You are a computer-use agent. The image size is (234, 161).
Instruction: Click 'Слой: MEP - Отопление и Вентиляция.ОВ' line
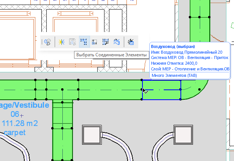click(190, 69)
